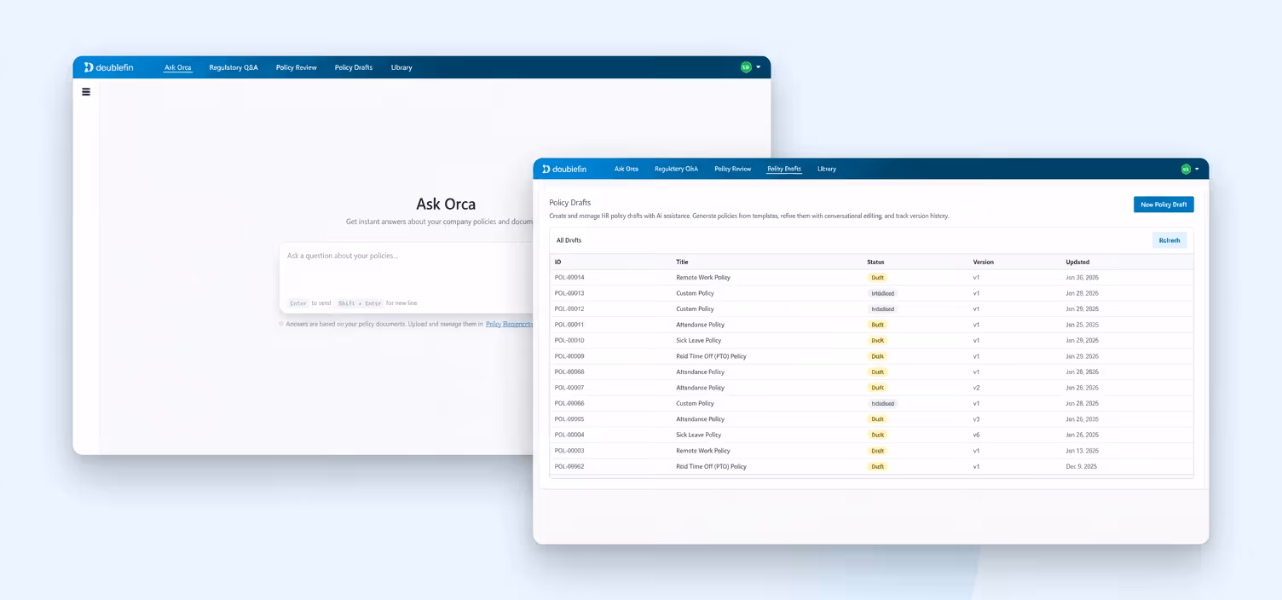Click Draft status badge in POL-00014 row
This screenshot has height=600, width=1282.
pos(877,278)
